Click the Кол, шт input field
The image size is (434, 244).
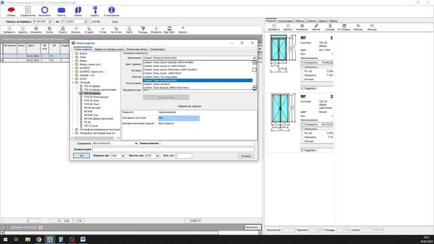(184, 156)
